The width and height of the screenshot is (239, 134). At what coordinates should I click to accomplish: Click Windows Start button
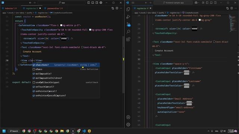[4, 131]
